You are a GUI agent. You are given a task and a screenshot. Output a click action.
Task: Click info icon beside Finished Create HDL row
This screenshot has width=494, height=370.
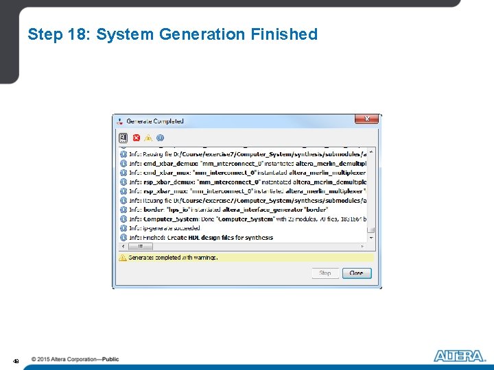pos(123,238)
